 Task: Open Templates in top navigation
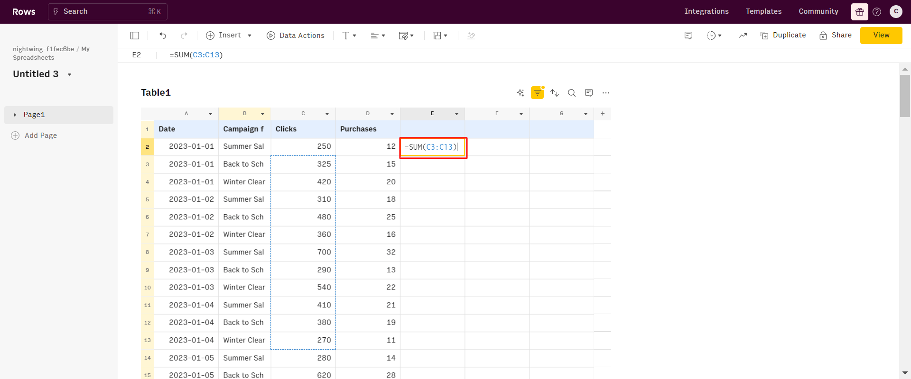tap(763, 11)
